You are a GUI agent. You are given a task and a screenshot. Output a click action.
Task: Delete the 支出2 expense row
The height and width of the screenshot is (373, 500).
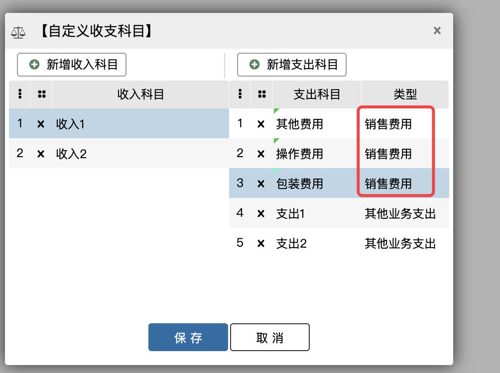coord(260,244)
